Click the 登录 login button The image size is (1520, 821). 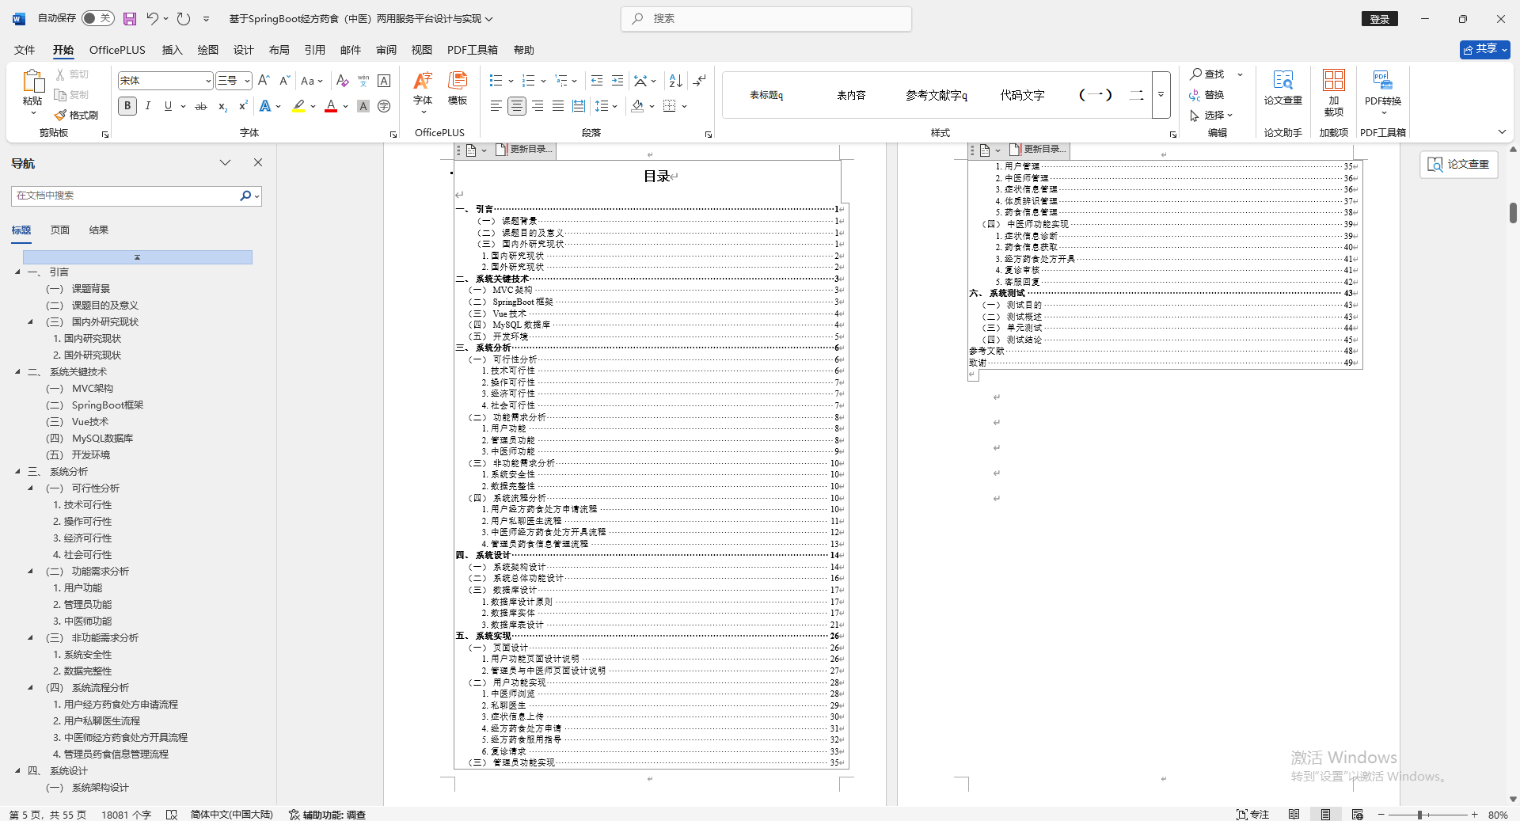(x=1379, y=18)
